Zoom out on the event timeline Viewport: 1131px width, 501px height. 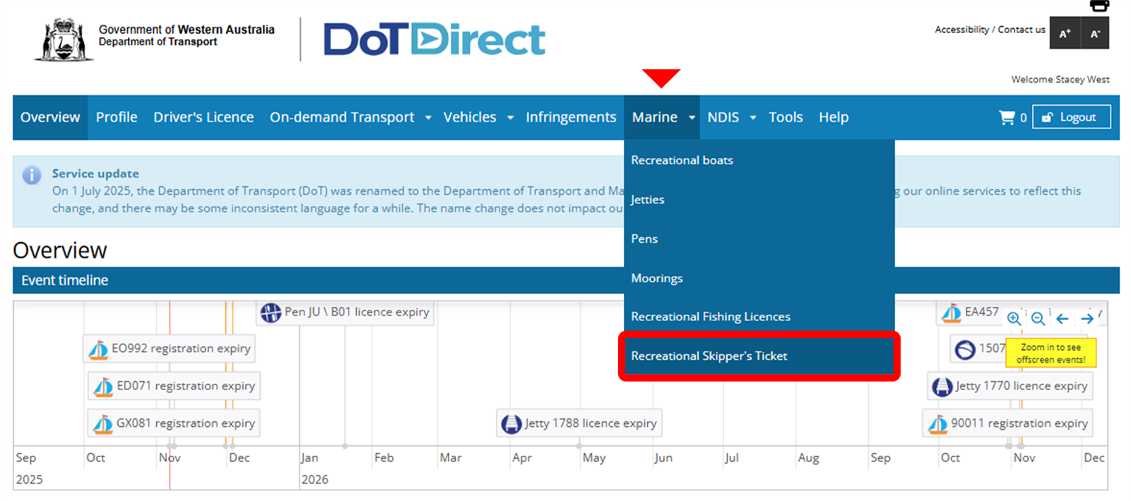(x=1038, y=318)
